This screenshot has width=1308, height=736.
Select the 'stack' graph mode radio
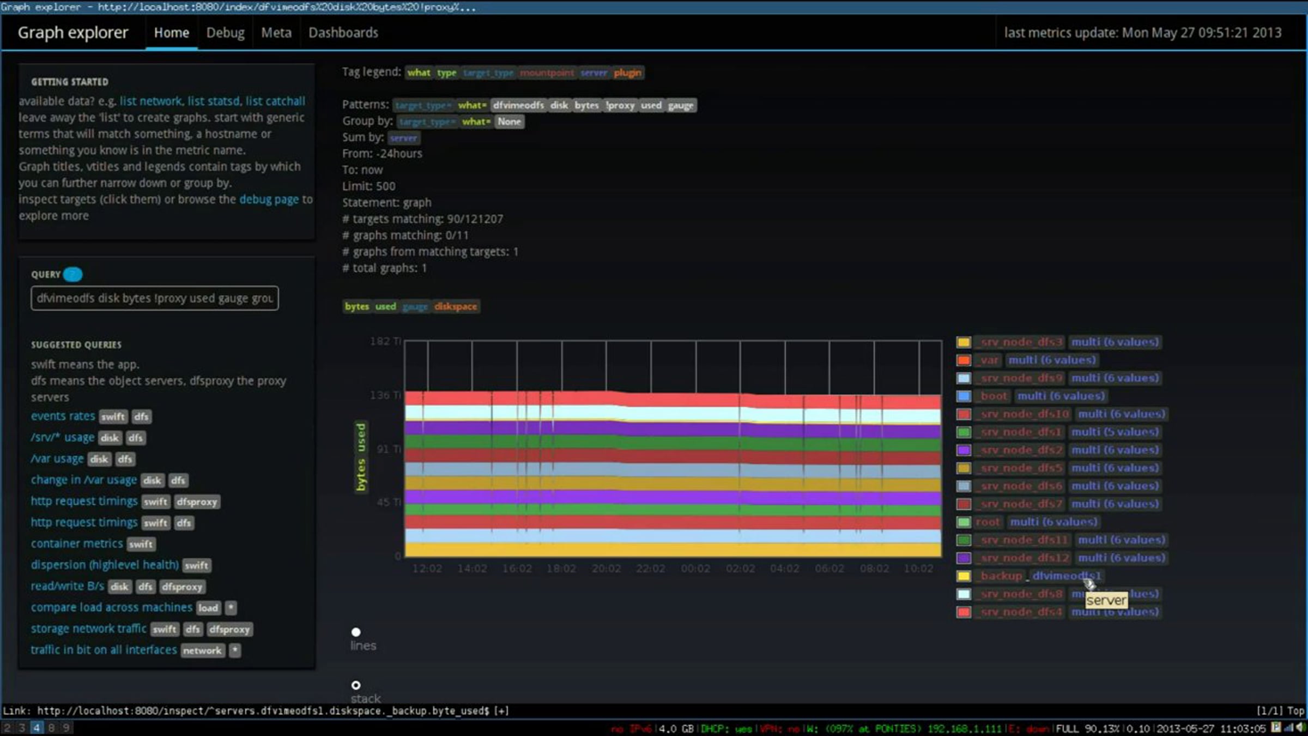tap(356, 685)
